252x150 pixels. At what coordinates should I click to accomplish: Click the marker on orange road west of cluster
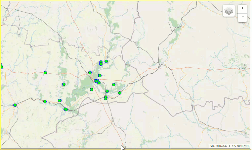[x=45, y=73]
